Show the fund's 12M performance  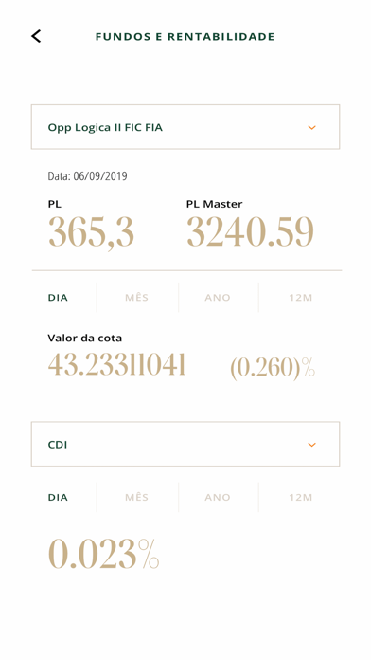300,298
